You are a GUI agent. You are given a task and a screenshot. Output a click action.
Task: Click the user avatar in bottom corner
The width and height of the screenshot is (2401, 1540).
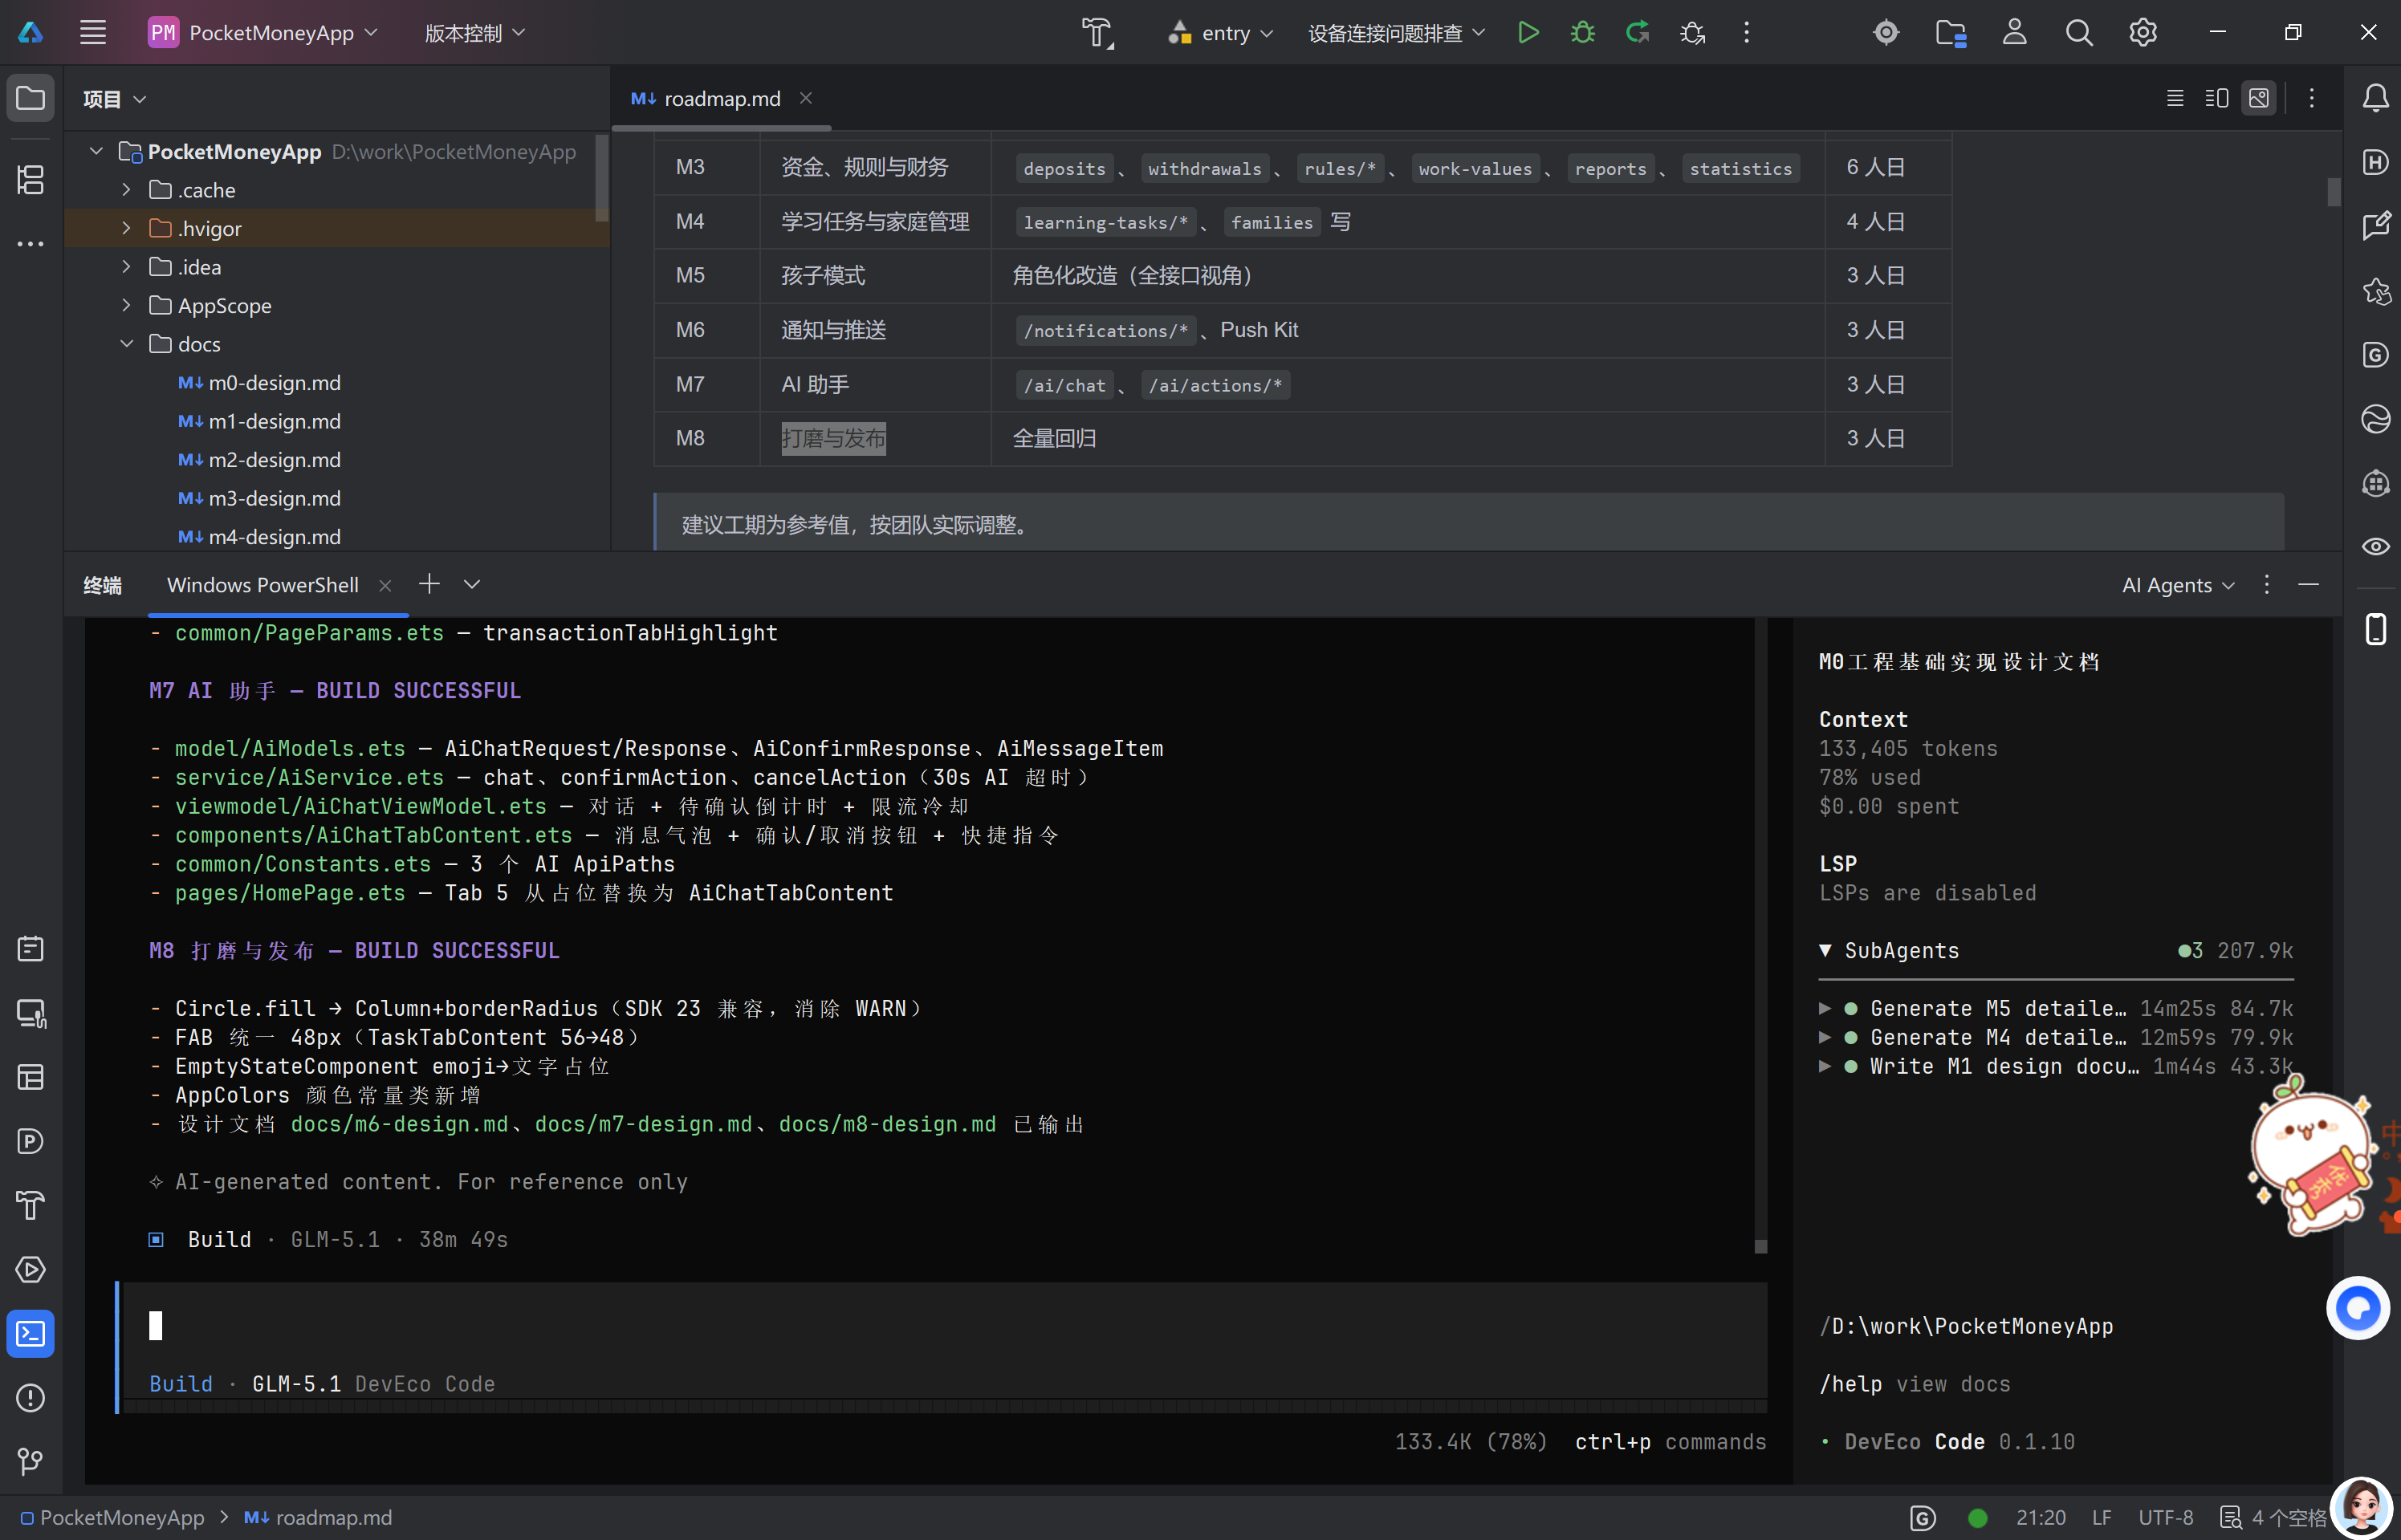tap(2362, 1507)
